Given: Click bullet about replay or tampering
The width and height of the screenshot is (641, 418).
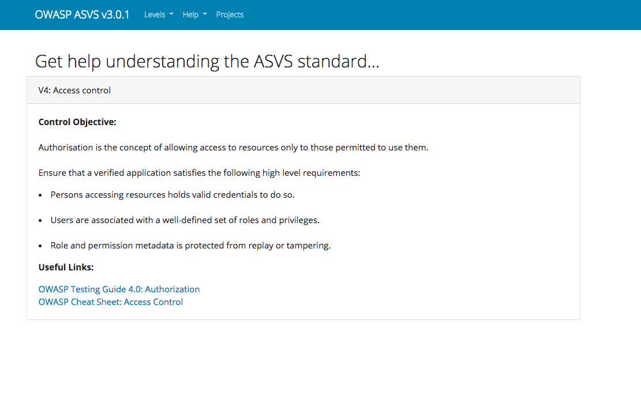Looking at the screenshot, I should click(x=190, y=246).
